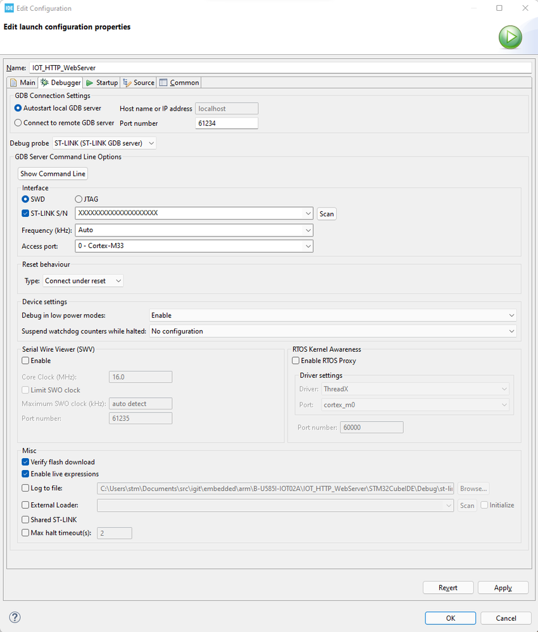Viewport: 538px width, 632px height.
Task: Click the Maximum SWO clock field
Action: pos(141,404)
